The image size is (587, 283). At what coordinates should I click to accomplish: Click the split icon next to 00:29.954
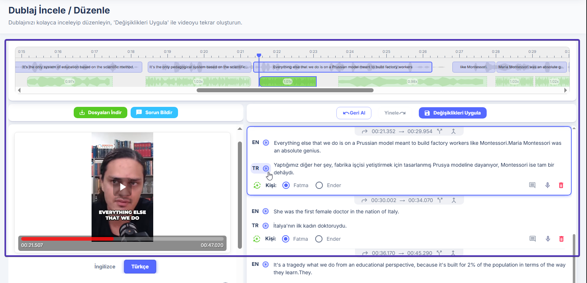coord(440,131)
